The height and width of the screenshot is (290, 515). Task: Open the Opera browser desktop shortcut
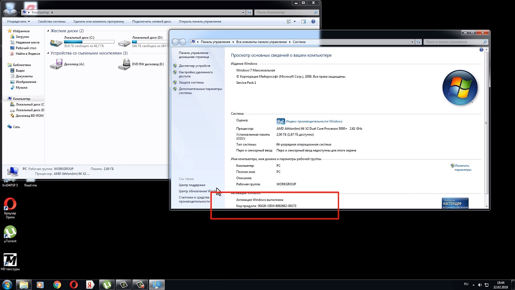click(x=10, y=205)
